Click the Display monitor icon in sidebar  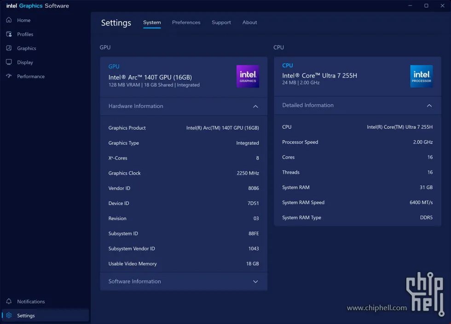click(x=9, y=62)
